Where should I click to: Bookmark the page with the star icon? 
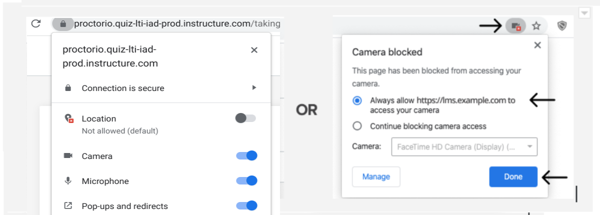[x=536, y=26]
